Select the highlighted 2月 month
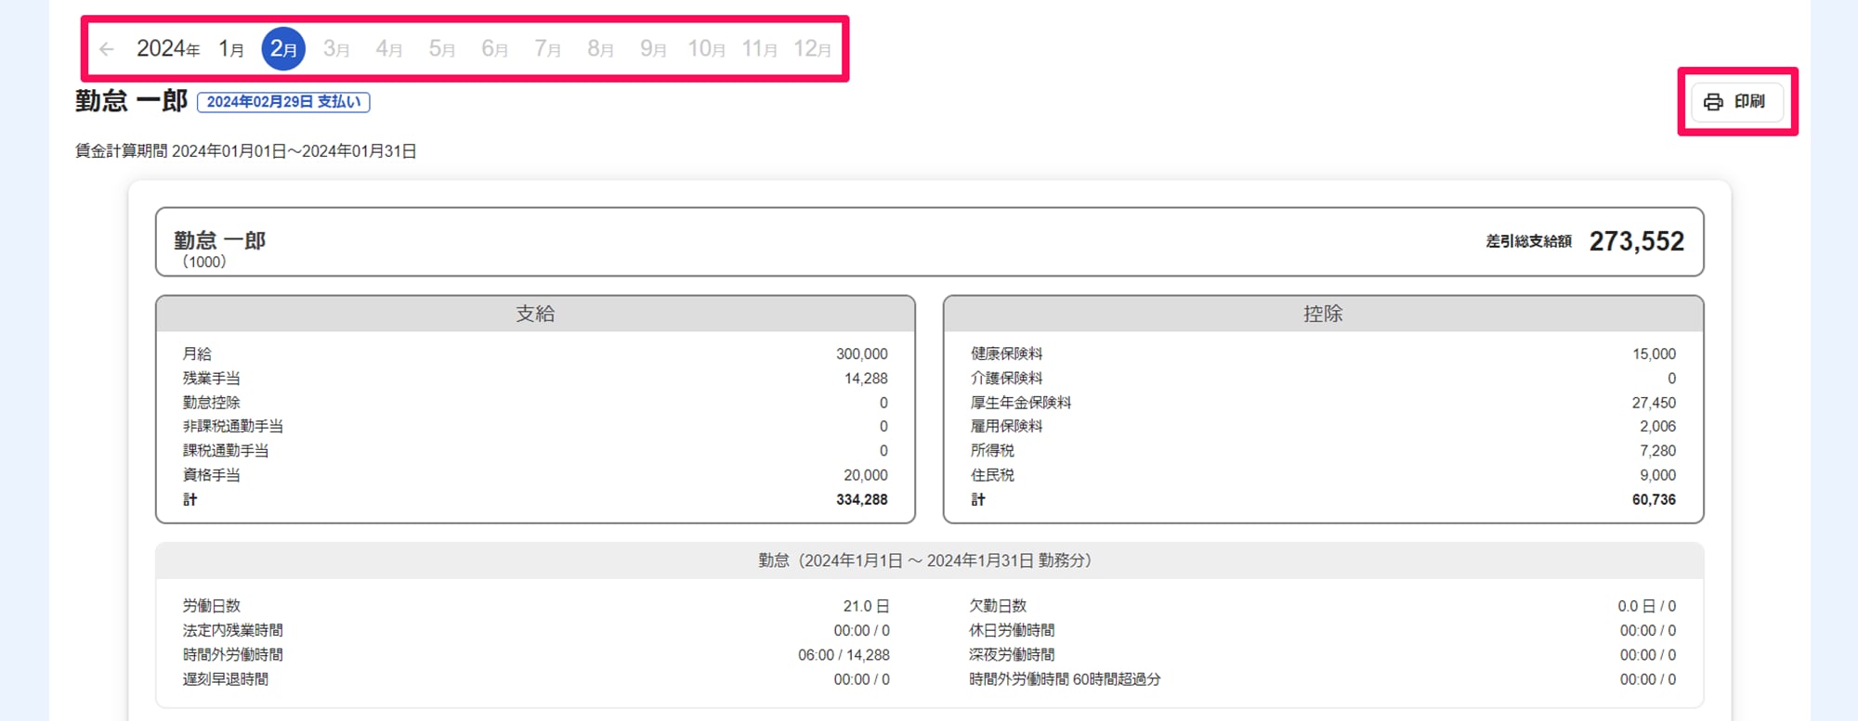Viewport: 1858px width, 721px height. (x=283, y=49)
